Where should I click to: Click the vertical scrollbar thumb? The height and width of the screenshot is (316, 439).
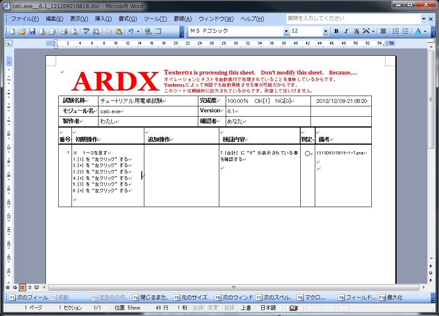(x=431, y=99)
